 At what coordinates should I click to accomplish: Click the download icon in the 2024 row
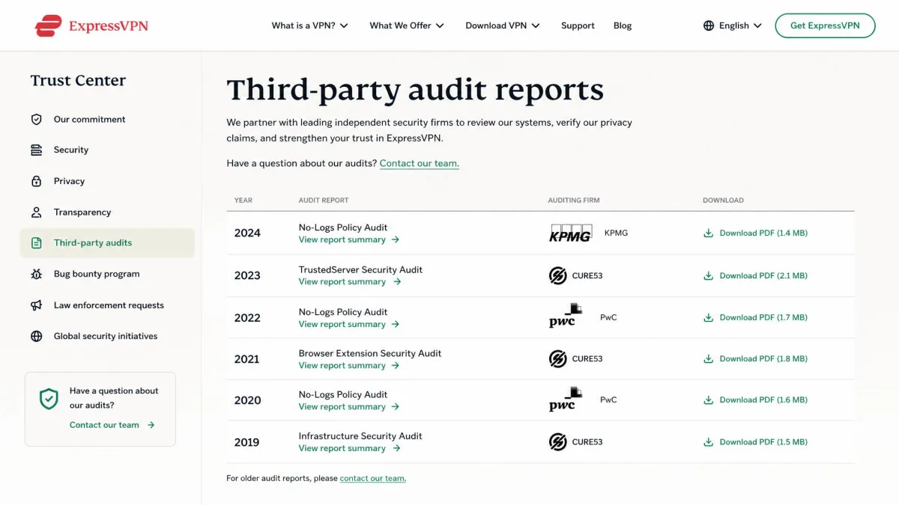pos(708,233)
